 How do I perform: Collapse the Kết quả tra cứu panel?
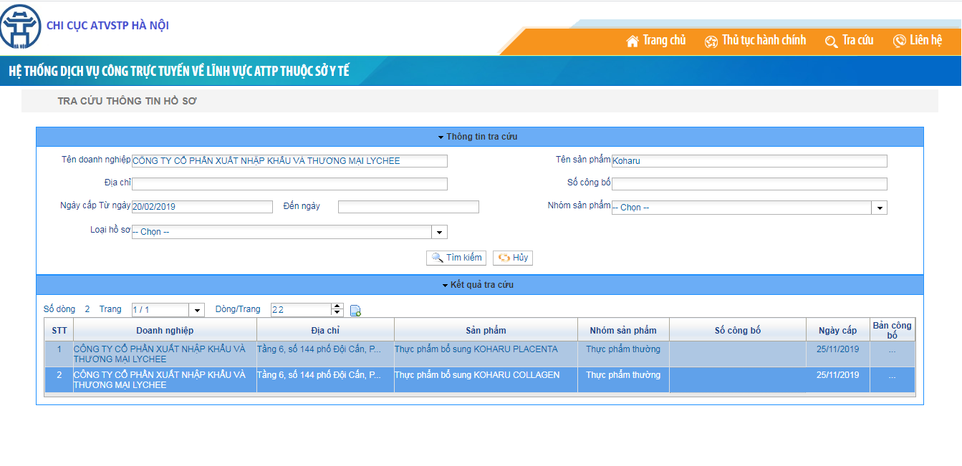coord(479,285)
